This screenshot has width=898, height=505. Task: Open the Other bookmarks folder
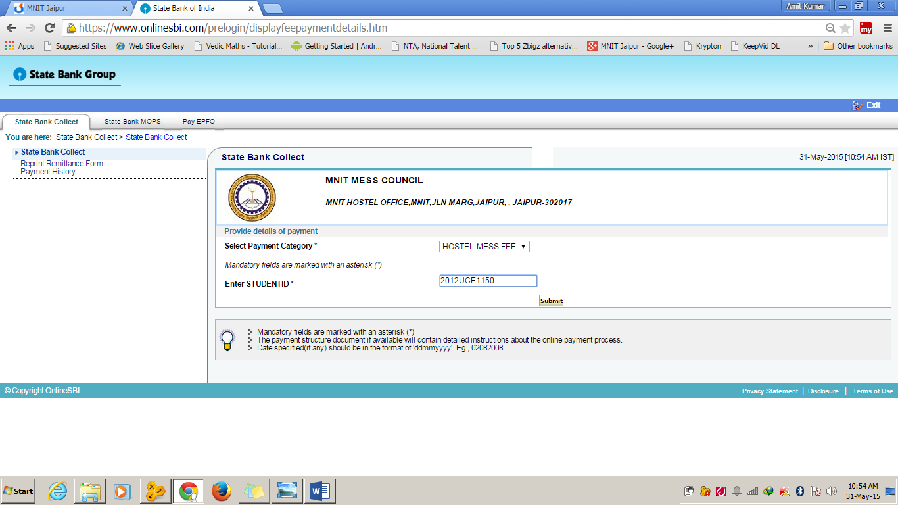pos(858,46)
